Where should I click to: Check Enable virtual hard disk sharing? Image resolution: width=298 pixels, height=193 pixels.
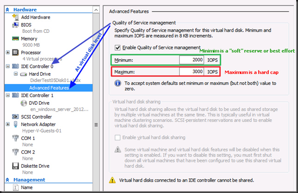(118, 138)
